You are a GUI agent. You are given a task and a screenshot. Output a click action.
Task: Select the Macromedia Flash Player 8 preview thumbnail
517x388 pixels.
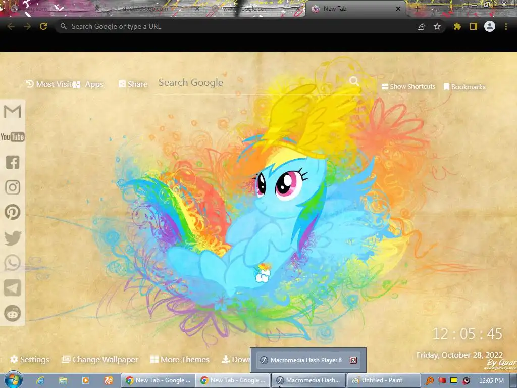pyautogui.click(x=308, y=360)
